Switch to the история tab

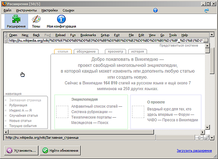(x=137, y=52)
